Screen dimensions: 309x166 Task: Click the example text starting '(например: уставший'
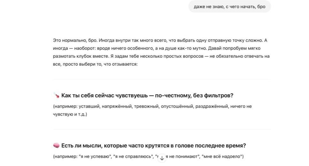coord(152,106)
